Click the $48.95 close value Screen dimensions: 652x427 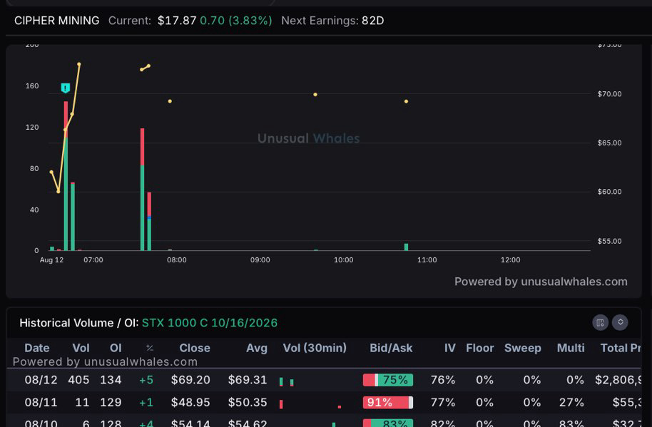[190, 402]
